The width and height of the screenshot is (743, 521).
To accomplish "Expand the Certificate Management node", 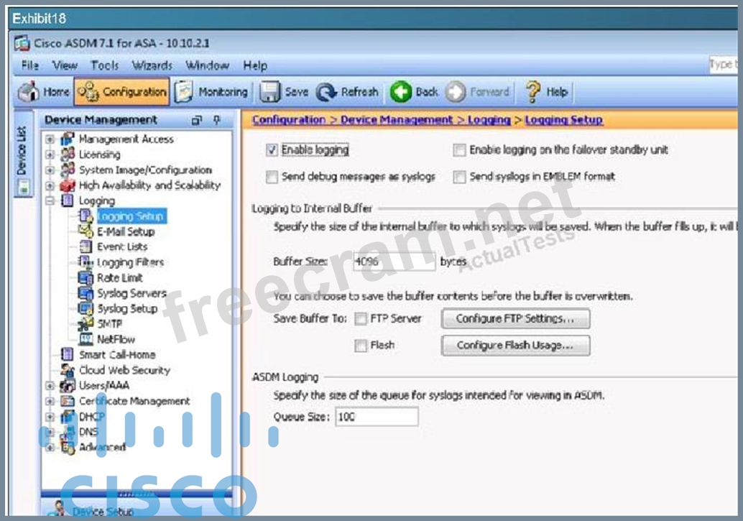I will [x=50, y=401].
